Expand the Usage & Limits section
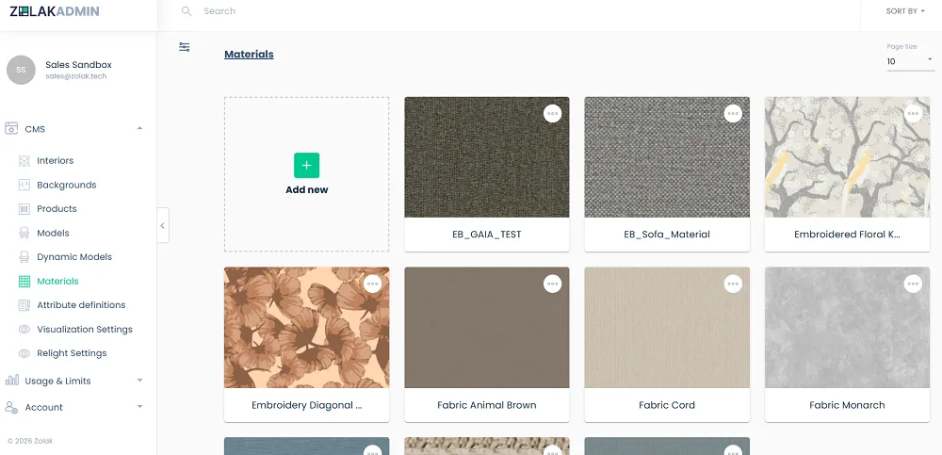The width and height of the screenshot is (942, 455). click(139, 381)
